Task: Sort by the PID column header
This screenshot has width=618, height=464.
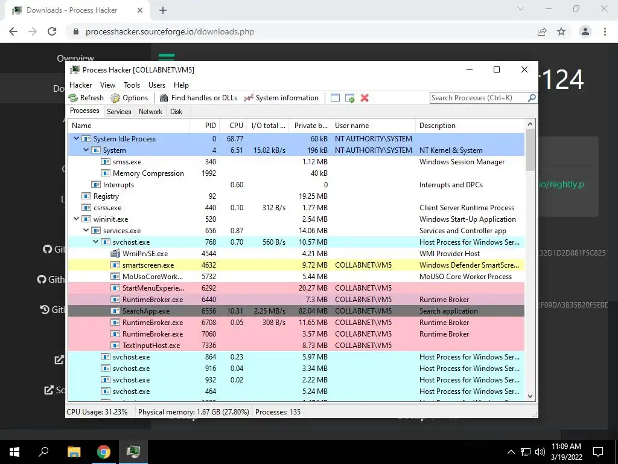Action: click(204, 126)
